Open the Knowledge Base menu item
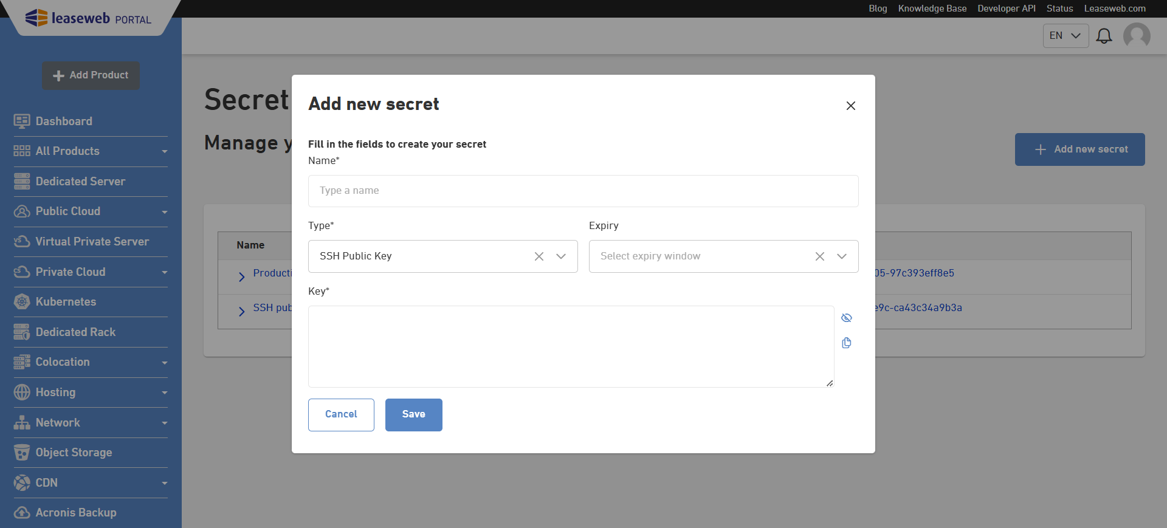1167x528 pixels. pyautogui.click(x=932, y=9)
